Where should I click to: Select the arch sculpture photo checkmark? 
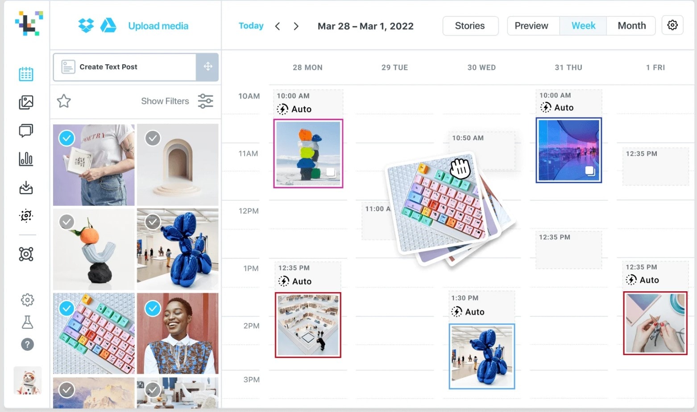click(153, 138)
